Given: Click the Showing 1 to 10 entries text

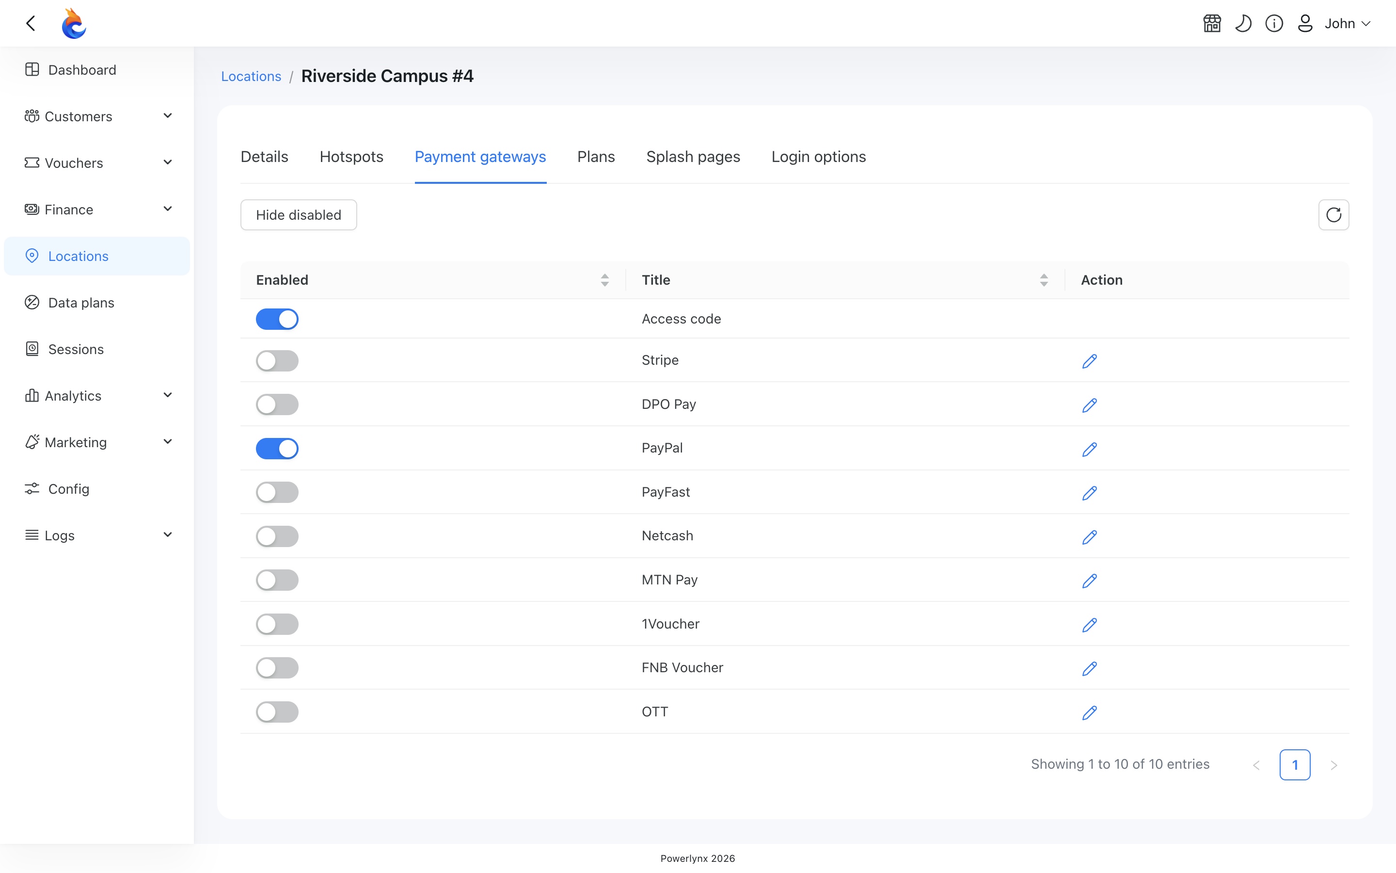Looking at the screenshot, I should 1120,764.
